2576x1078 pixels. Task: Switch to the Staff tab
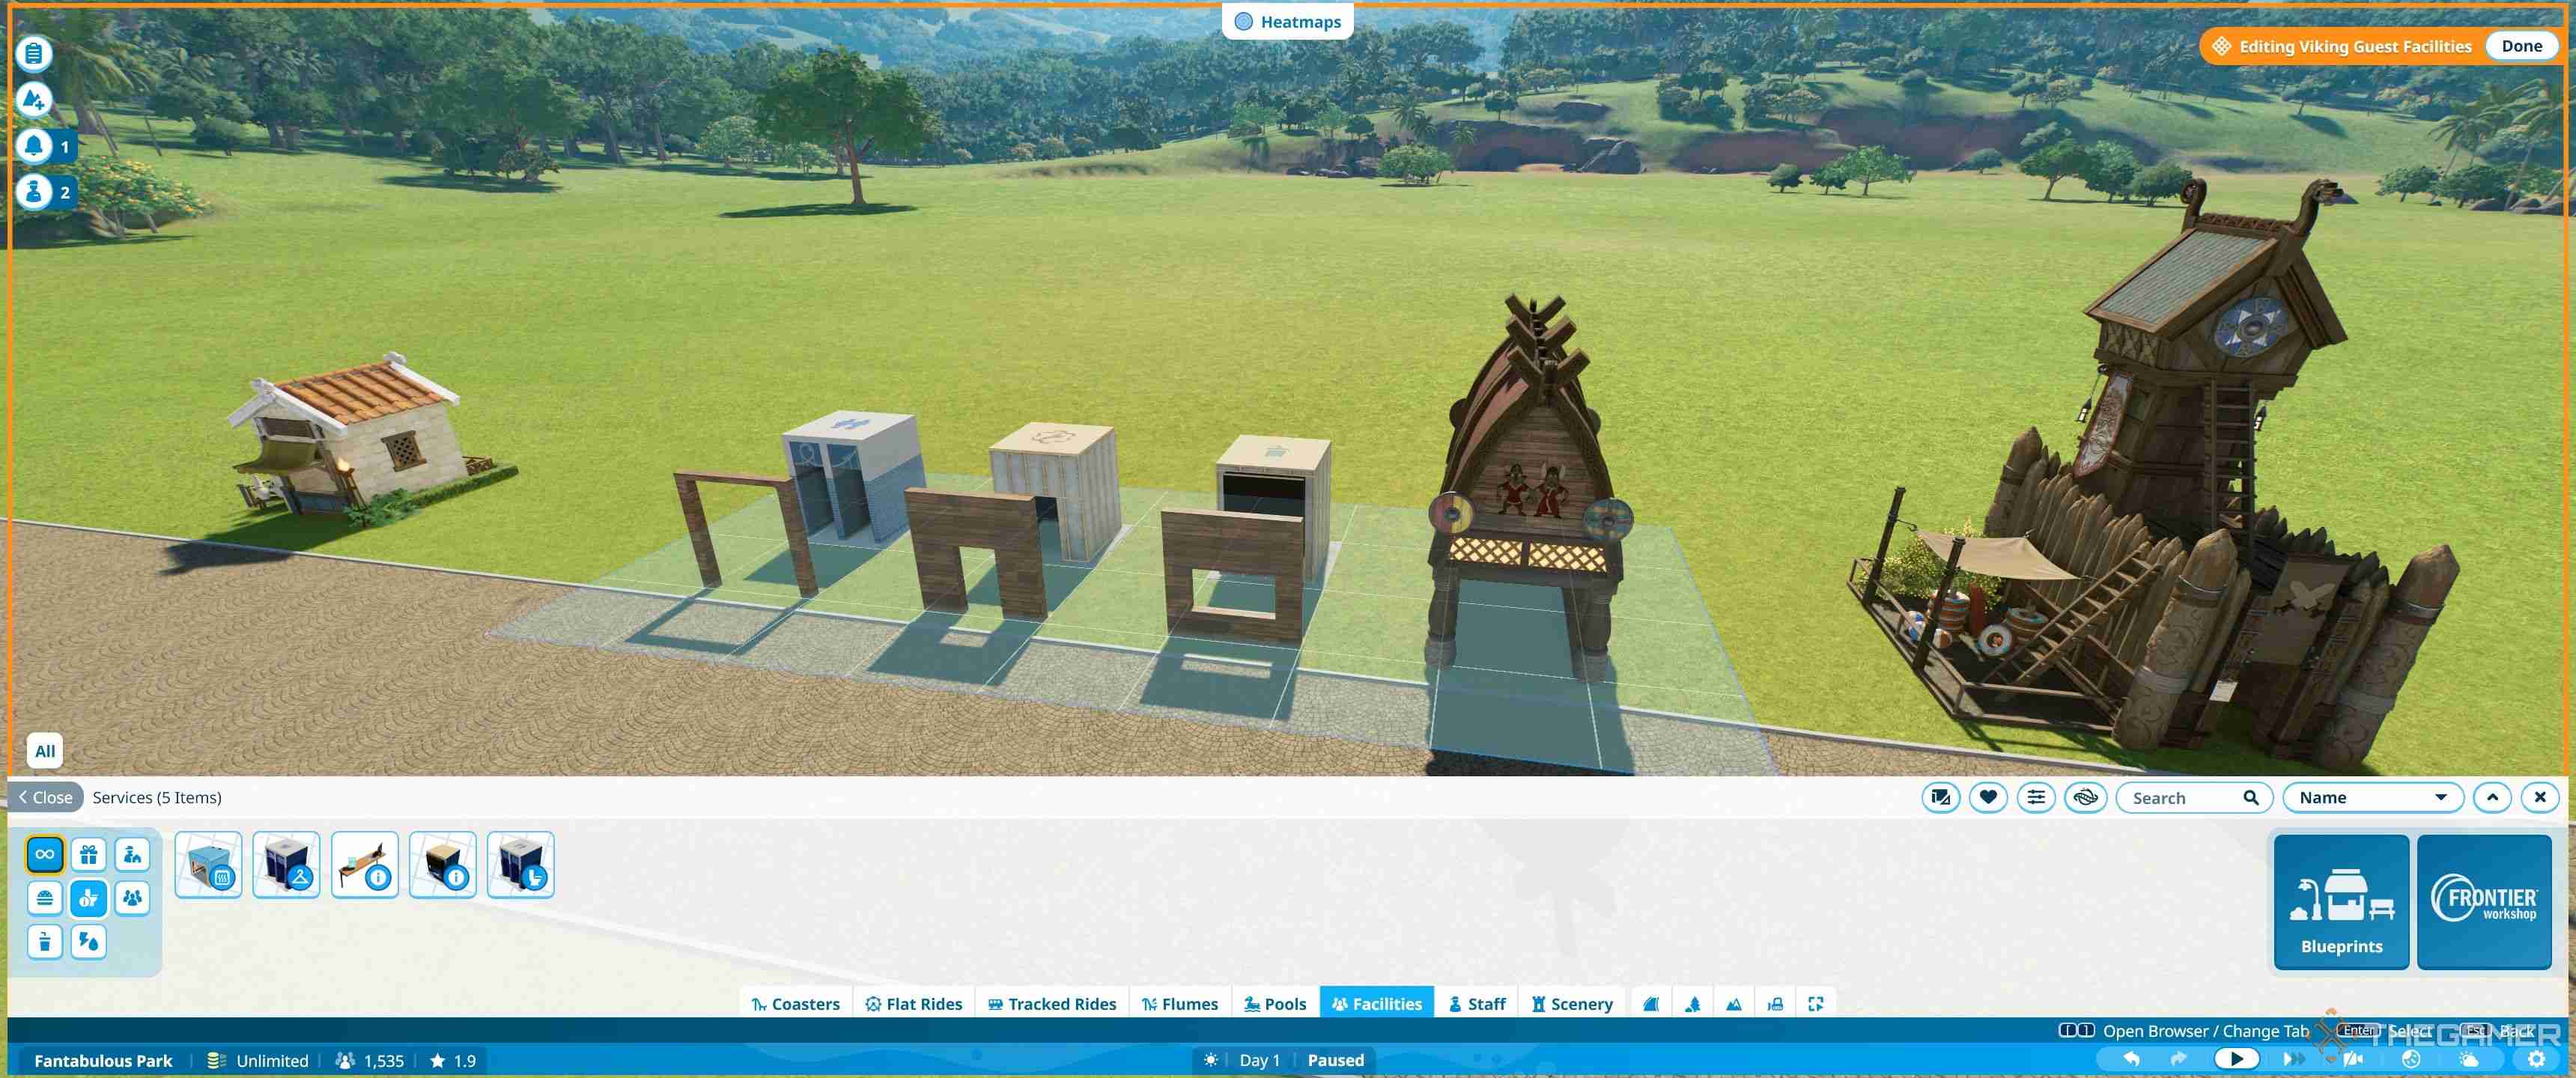[x=1476, y=1003]
